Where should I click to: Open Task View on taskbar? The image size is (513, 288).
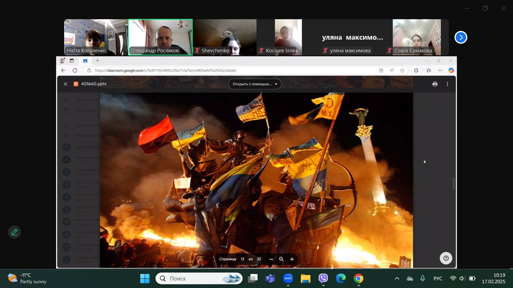(252, 278)
